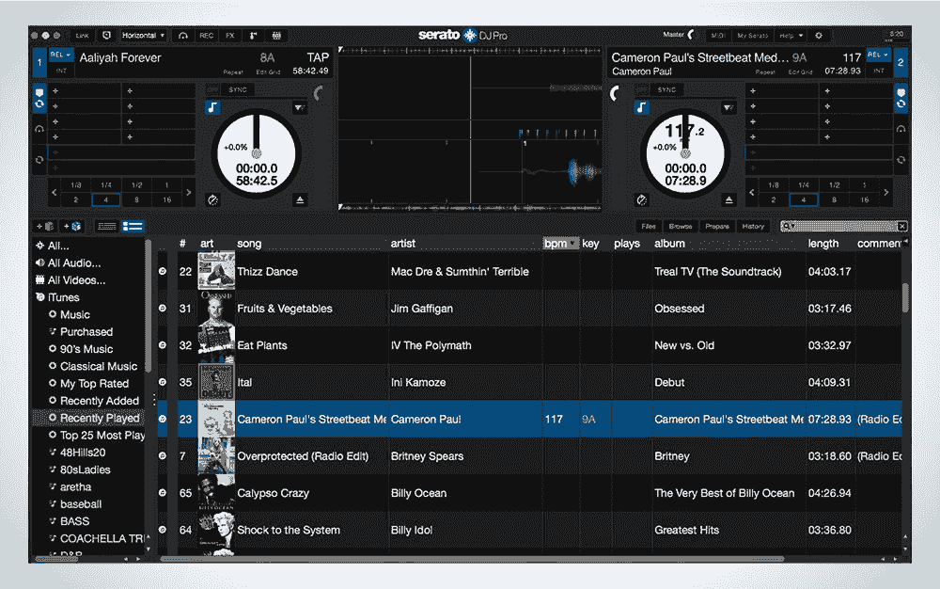Click the tempo range icon below deck 1 platter

(212, 199)
